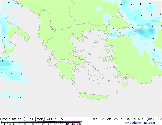The height and width of the screenshot is (125, 162).
Task: Click the legend swatch between 5 and 10
Action: tap(28, 122)
